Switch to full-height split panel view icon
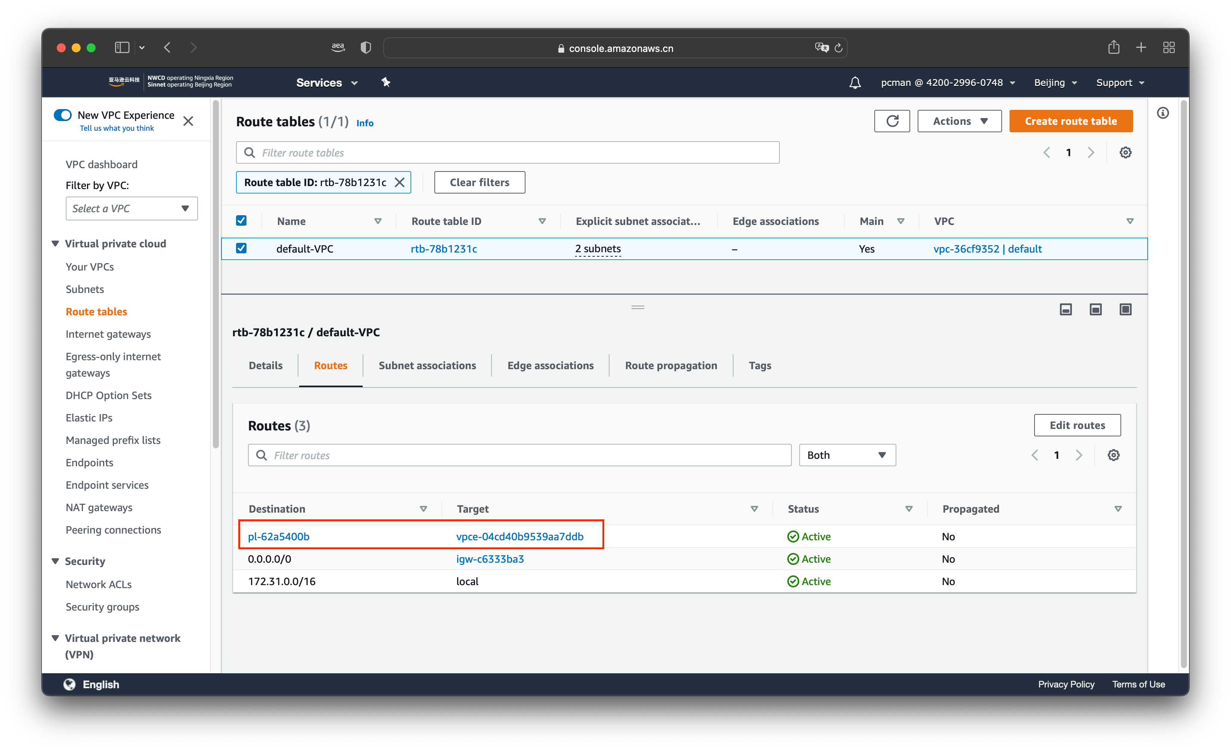 click(x=1125, y=309)
